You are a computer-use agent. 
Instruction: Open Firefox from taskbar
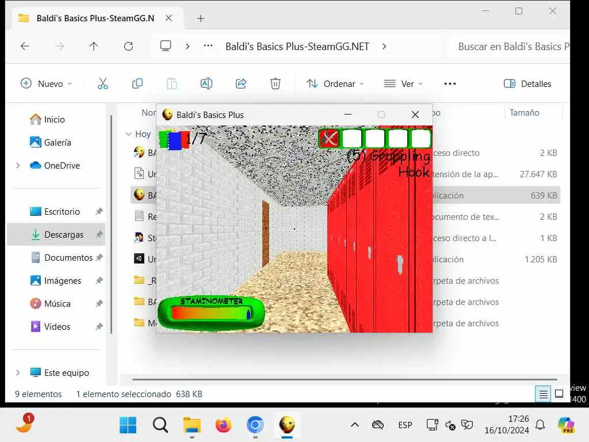tap(224, 425)
